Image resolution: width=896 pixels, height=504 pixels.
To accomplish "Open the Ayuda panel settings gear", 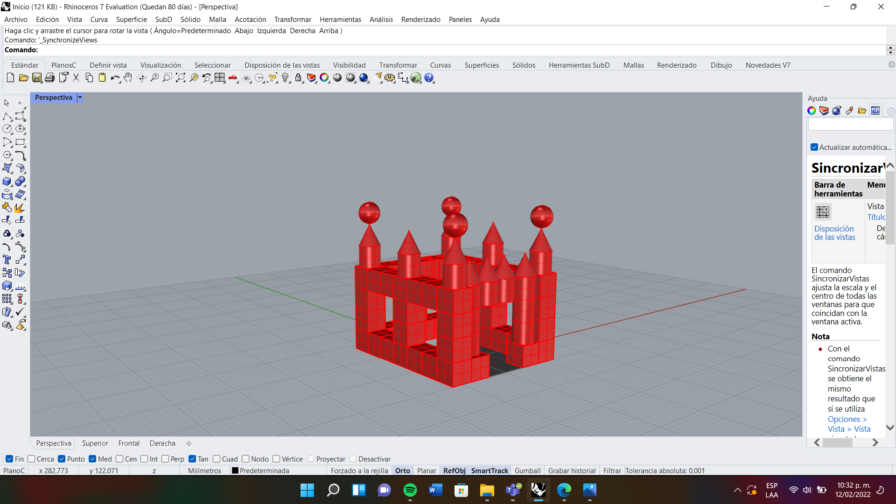I will coord(891,111).
